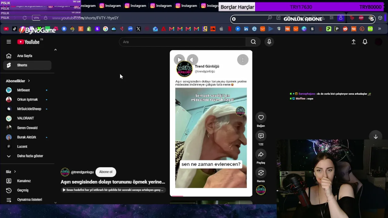Viewport: 388px width, 218px height.
Task: Open the MrBeast subscription channel
Action: (27, 90)
